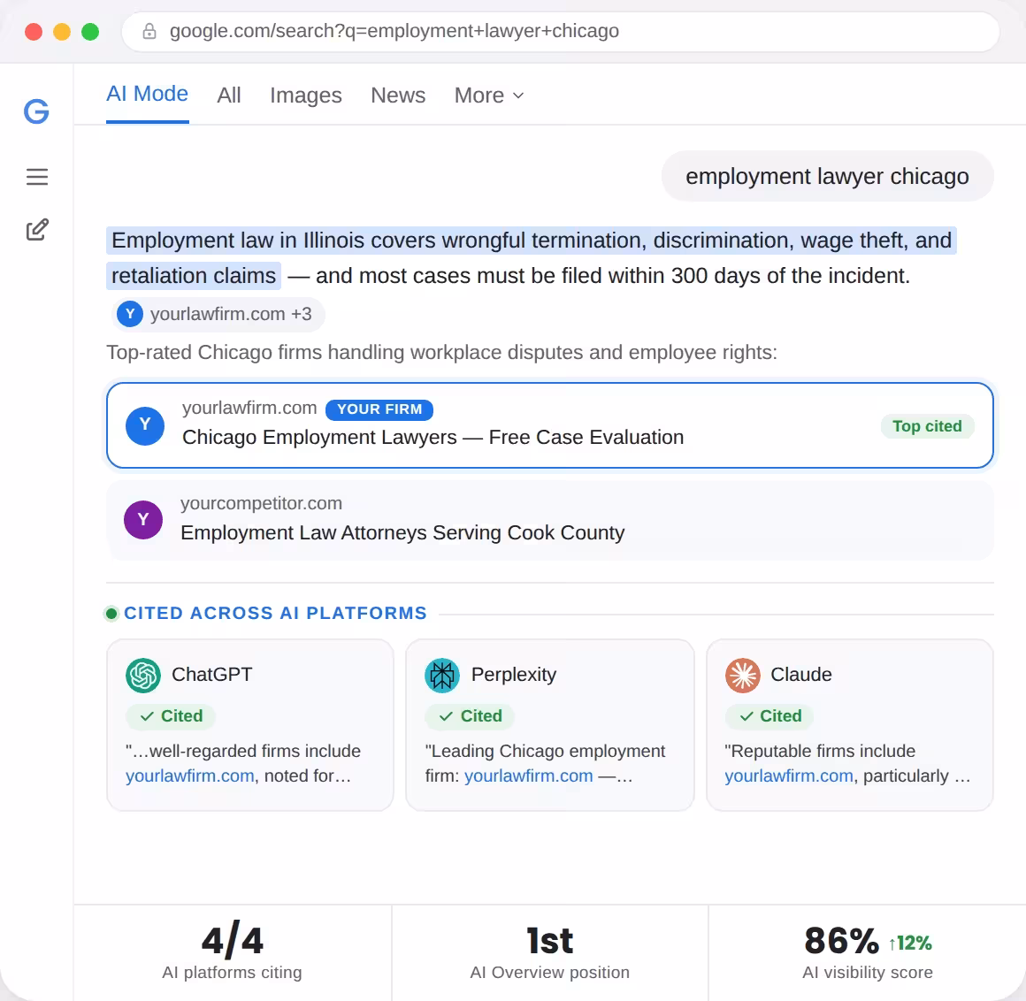Open the hamburger menu in sidebar
Screen dimensions: 1026x1001
coord(36,177)
